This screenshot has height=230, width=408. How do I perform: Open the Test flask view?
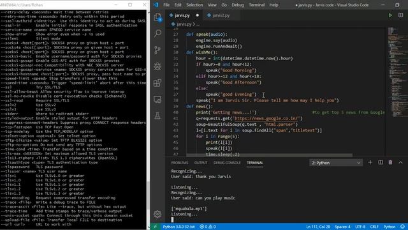(157, 116)
